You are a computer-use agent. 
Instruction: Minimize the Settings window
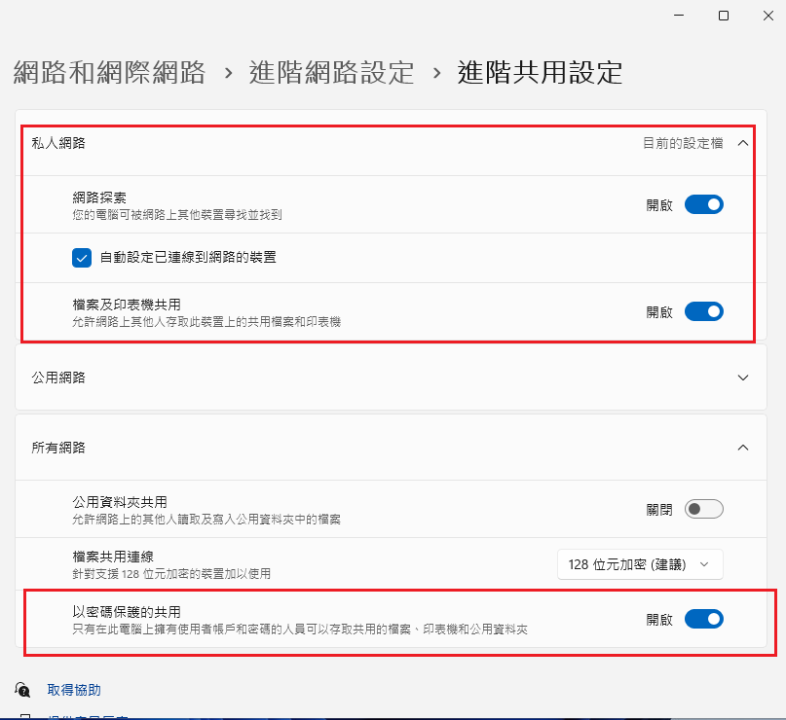(678, 16)
